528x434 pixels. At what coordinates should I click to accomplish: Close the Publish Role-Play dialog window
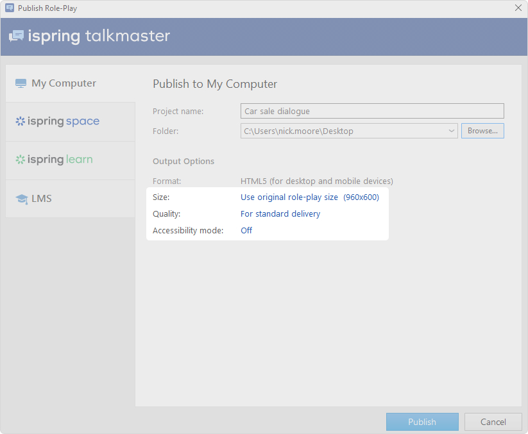518,8
